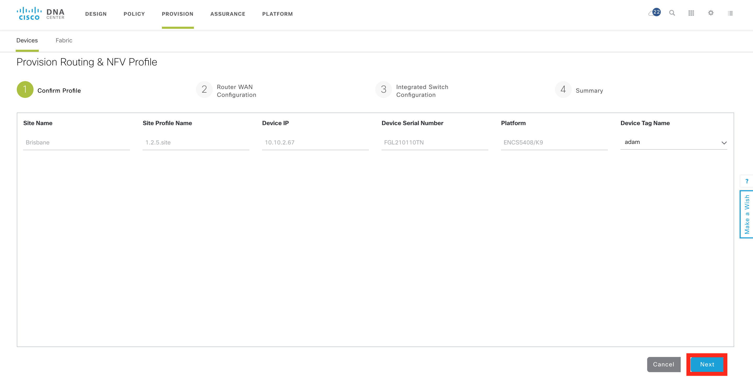
Task: Click the Cancel button
Action: click(x=664, y=364)
